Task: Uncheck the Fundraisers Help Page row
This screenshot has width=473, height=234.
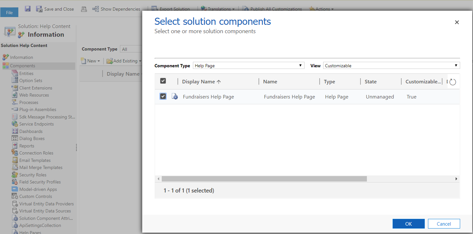Action: [x=163, y=96]
